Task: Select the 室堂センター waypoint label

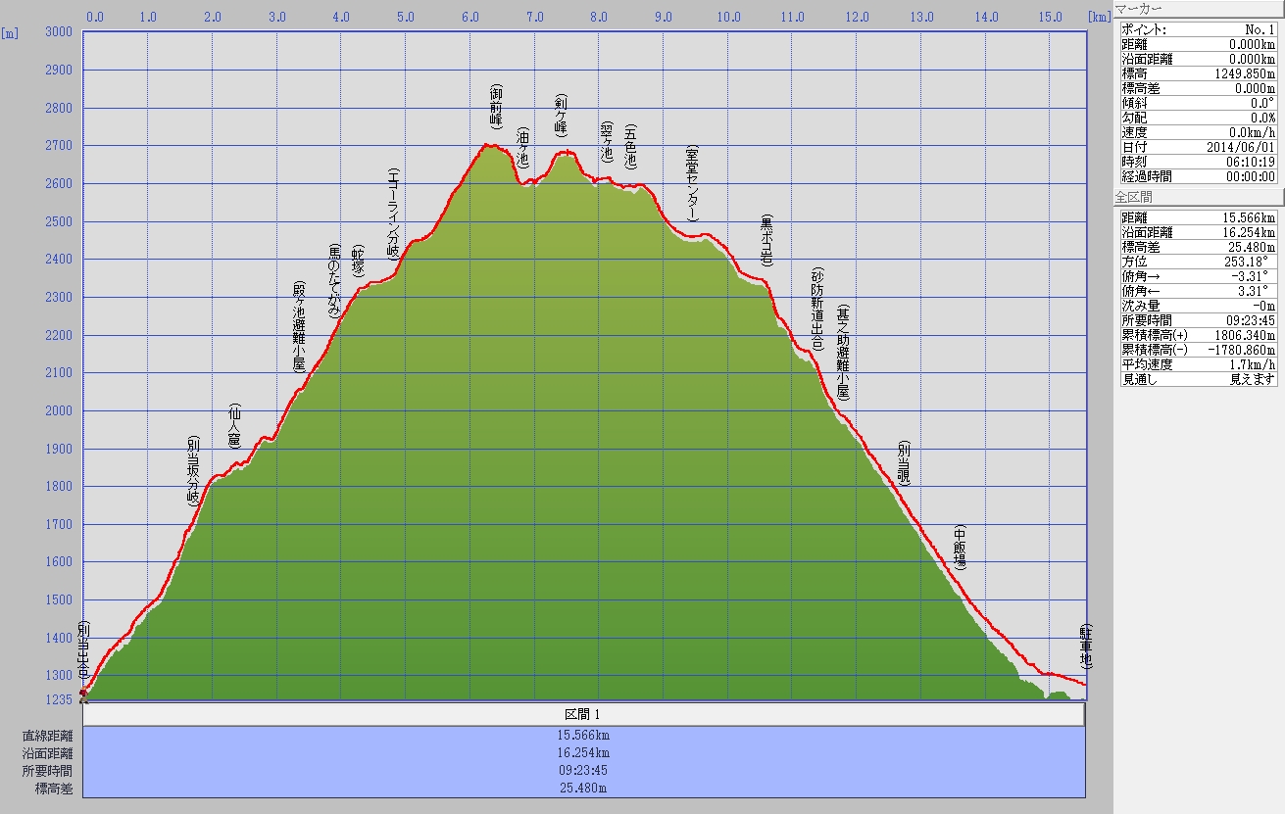Action: pos(692,183)
